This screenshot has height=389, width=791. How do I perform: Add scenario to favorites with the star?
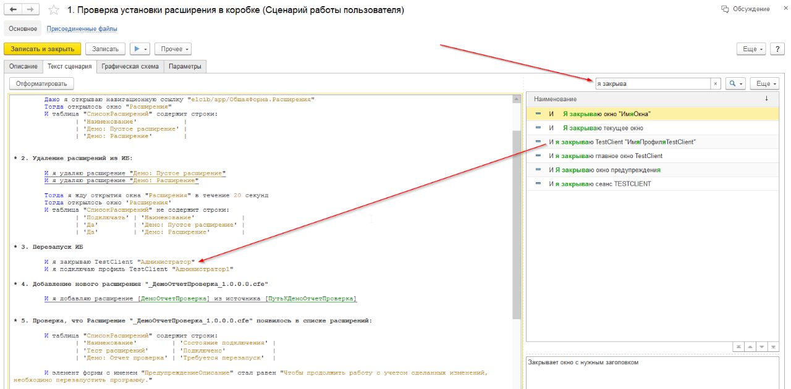point(54,10)
